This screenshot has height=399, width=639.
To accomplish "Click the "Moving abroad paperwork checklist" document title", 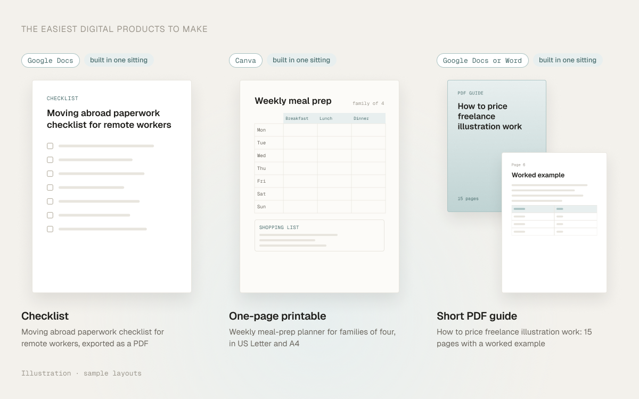I will coord(109,119).
